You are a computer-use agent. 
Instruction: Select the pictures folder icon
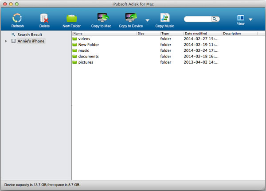point(74,62)
